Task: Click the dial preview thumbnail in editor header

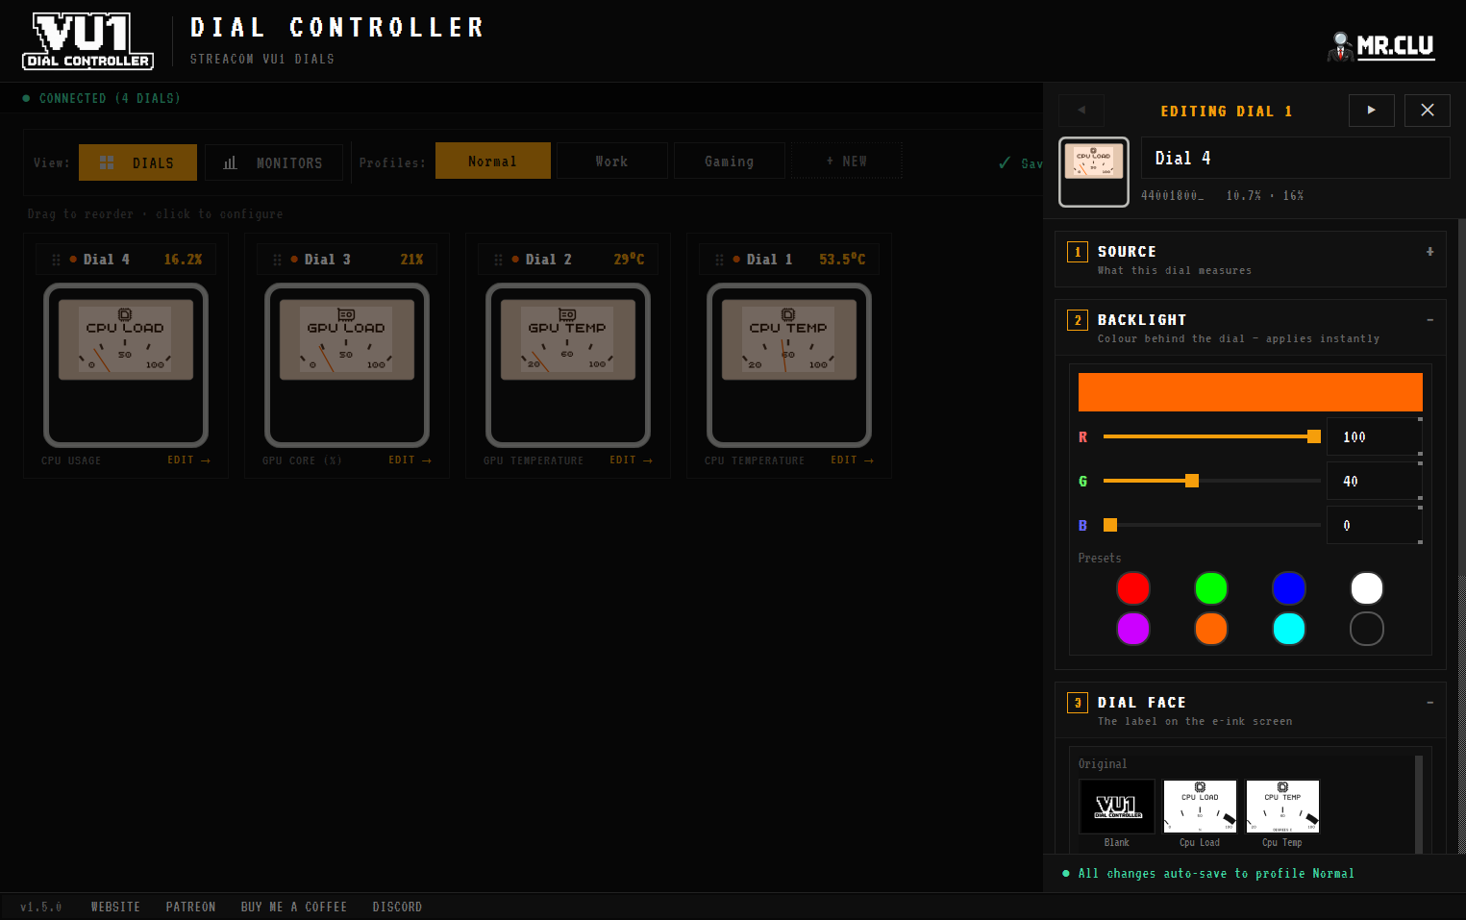Action: 1094,172
